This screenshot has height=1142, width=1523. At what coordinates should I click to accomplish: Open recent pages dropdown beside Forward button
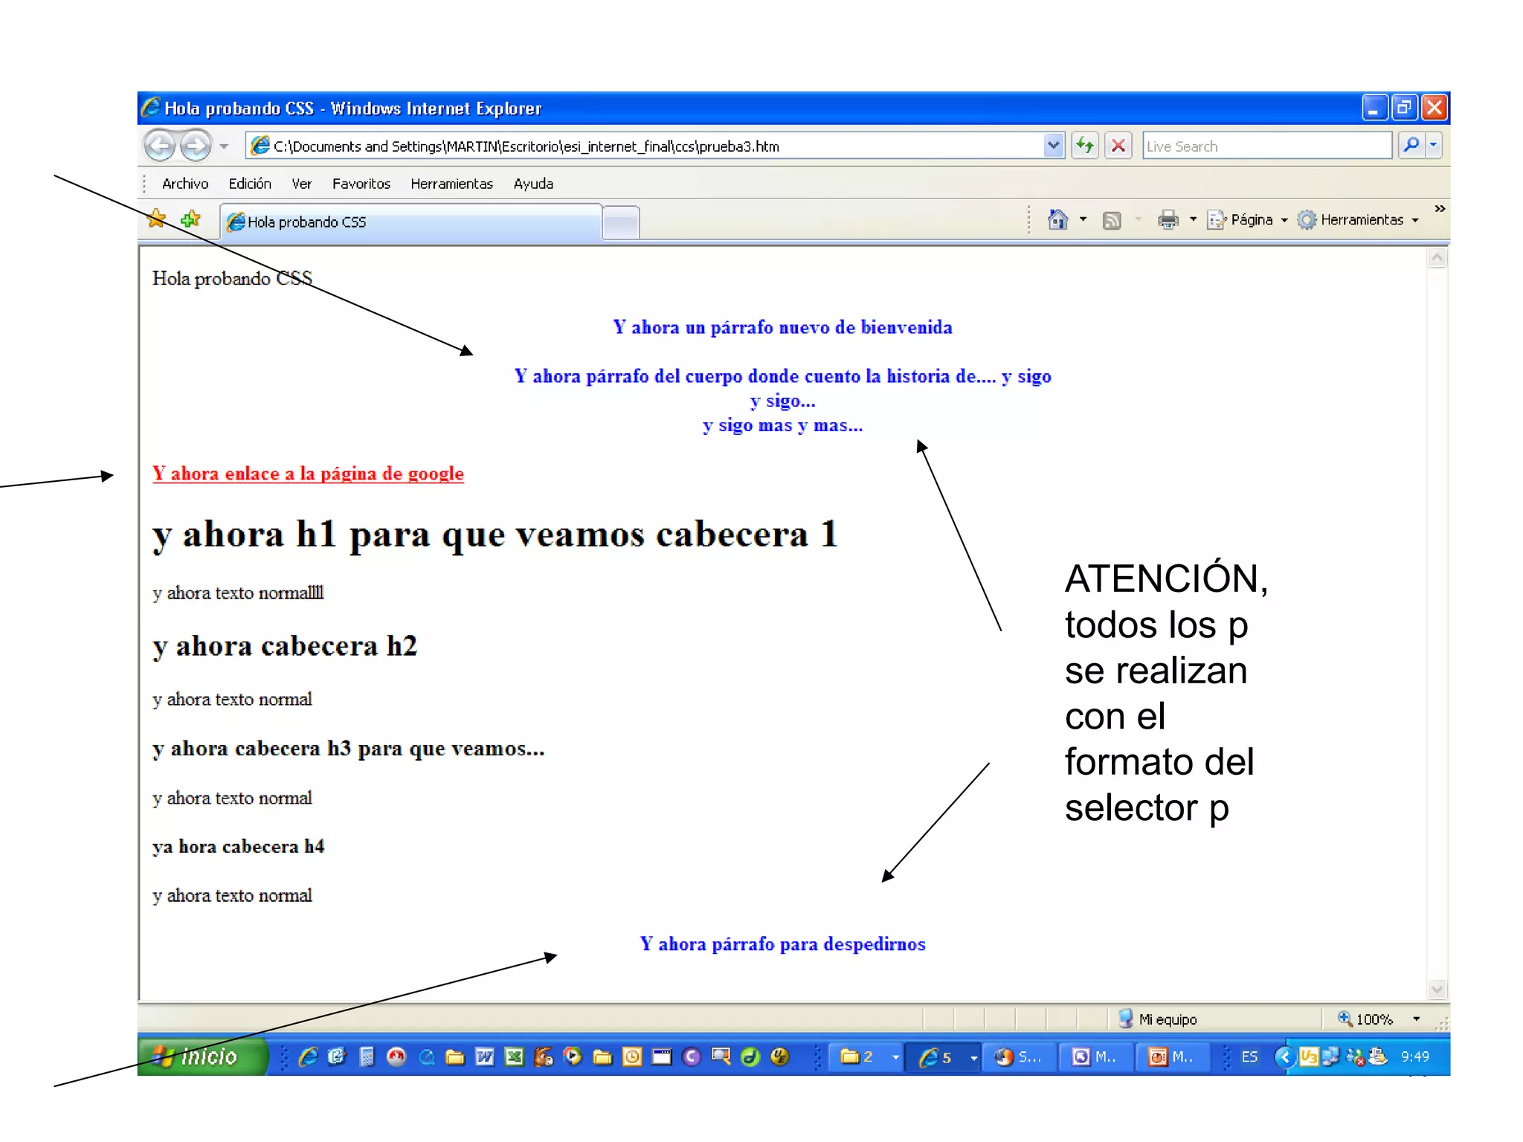pos(224,146)
